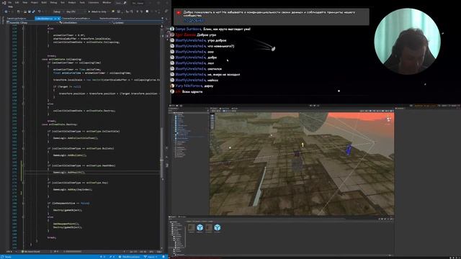Click the streamer webcam circle

tap(408, 41)
